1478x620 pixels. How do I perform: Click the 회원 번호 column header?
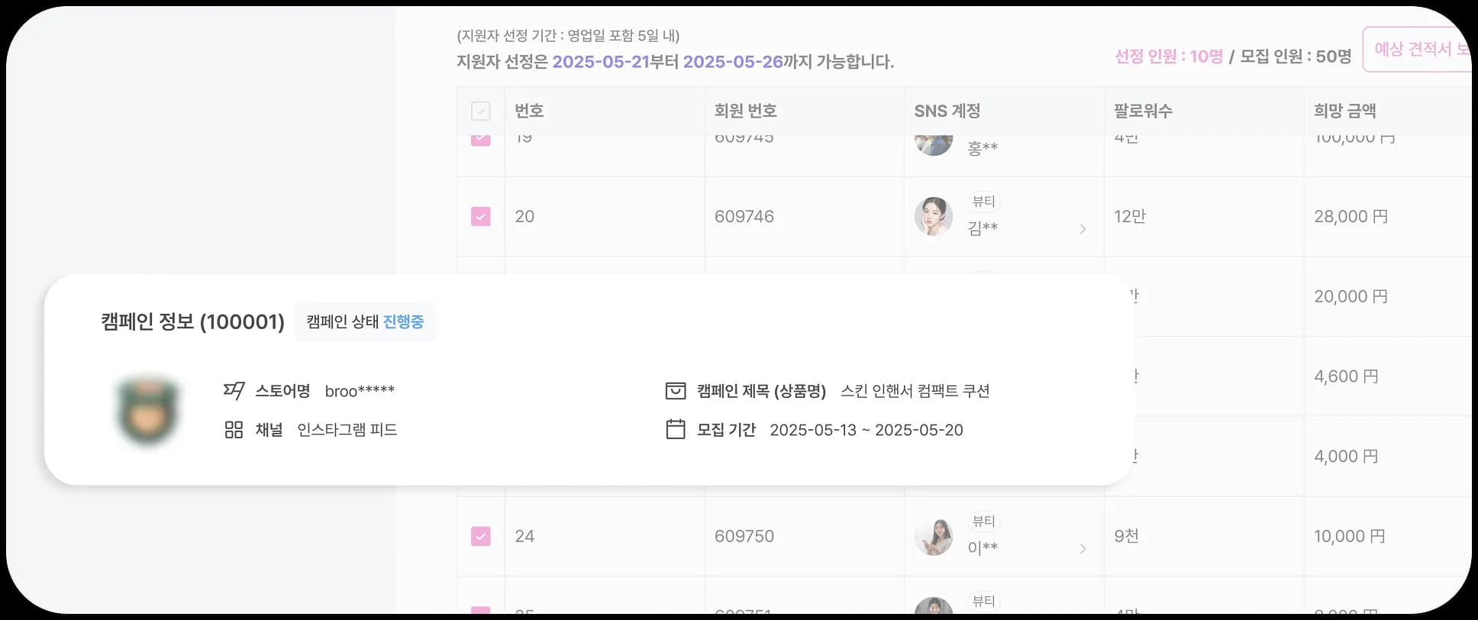[745, 111]
